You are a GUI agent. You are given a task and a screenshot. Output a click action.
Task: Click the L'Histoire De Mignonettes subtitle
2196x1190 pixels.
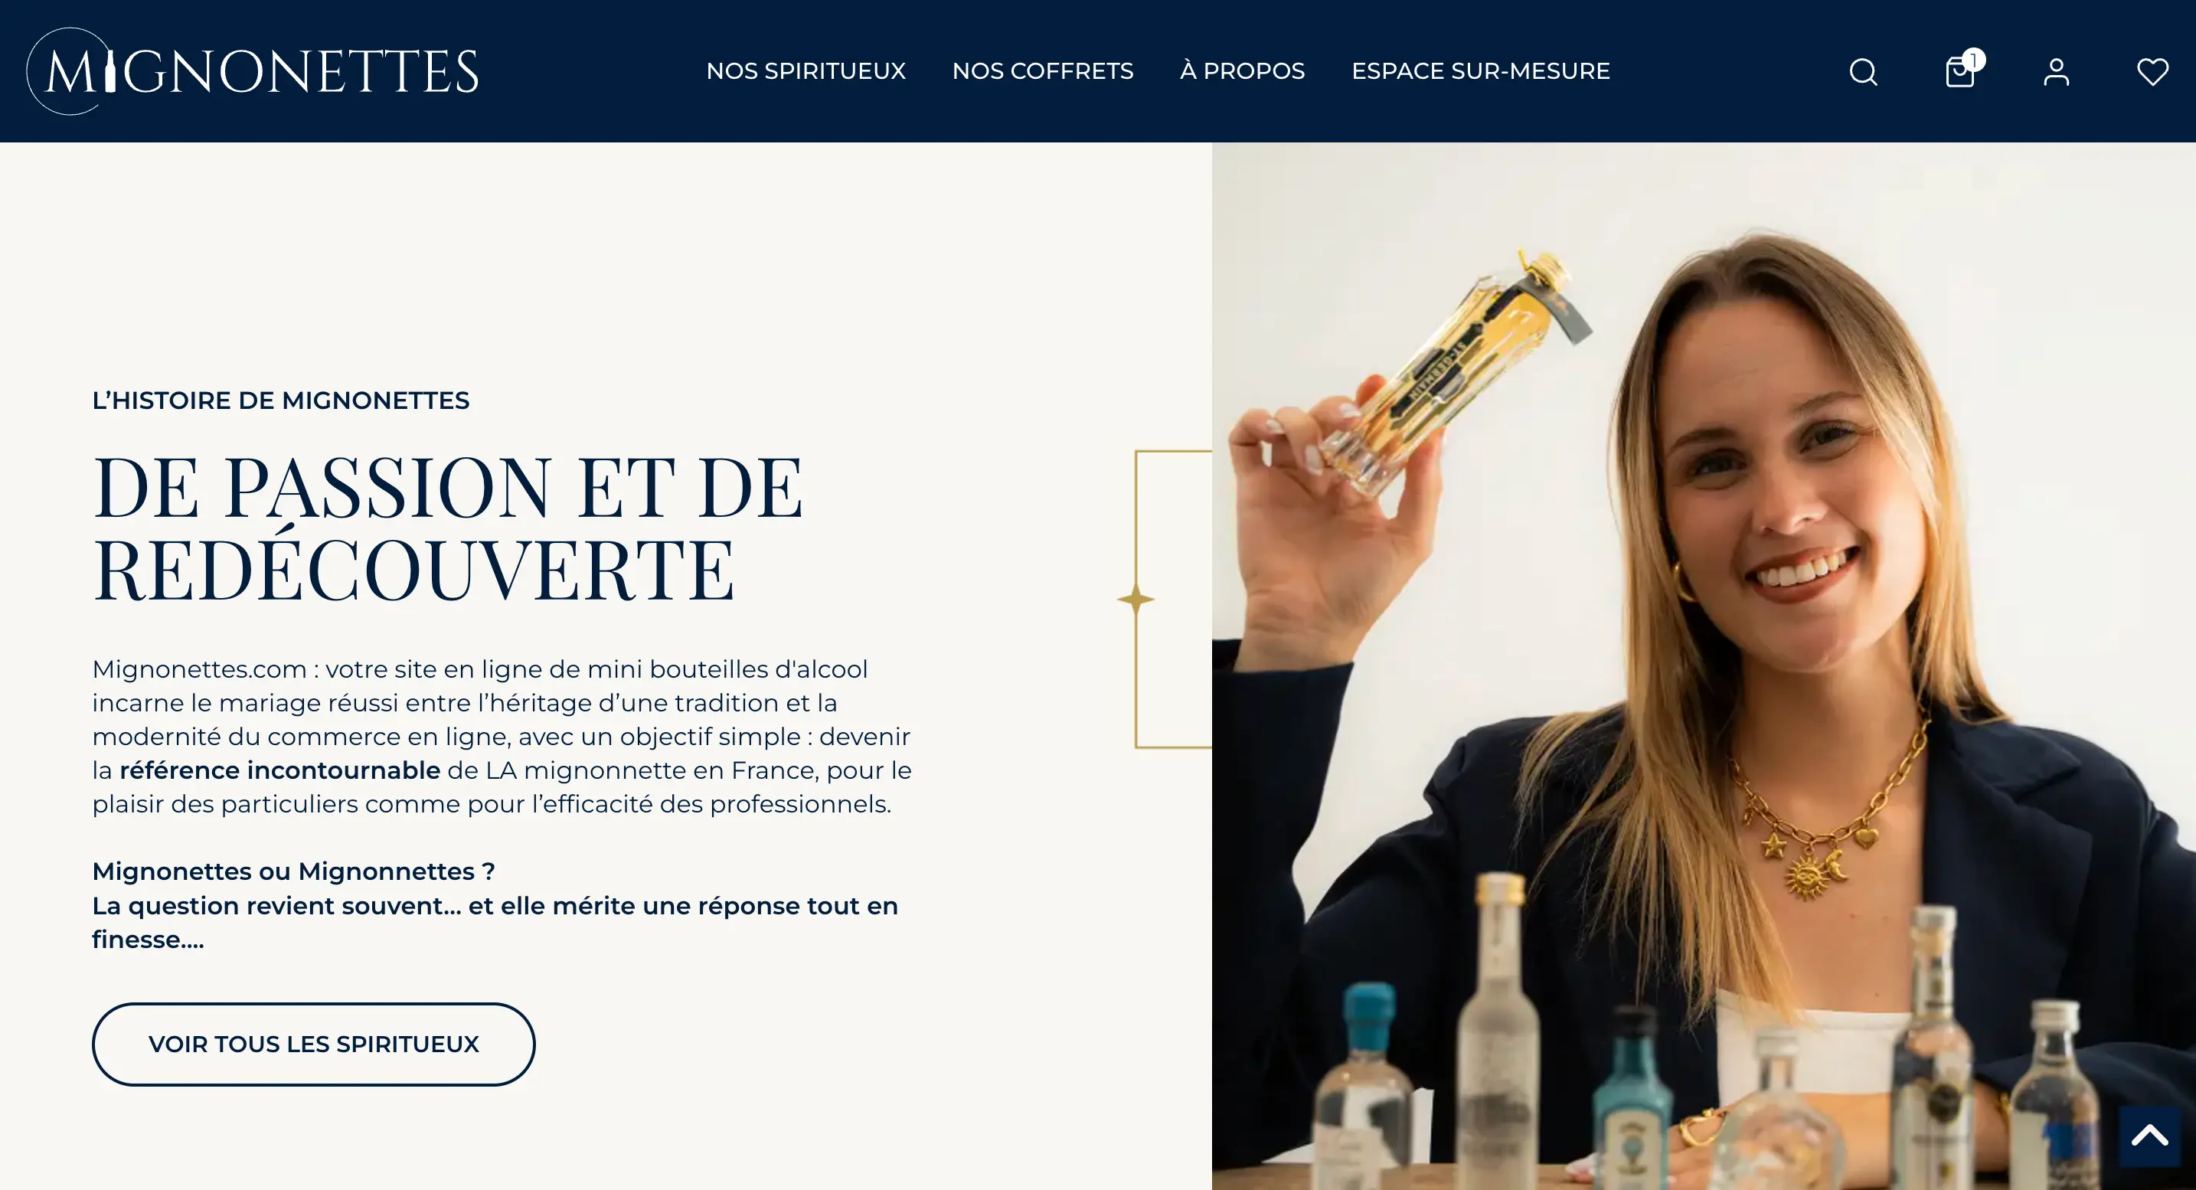[280, 400]
